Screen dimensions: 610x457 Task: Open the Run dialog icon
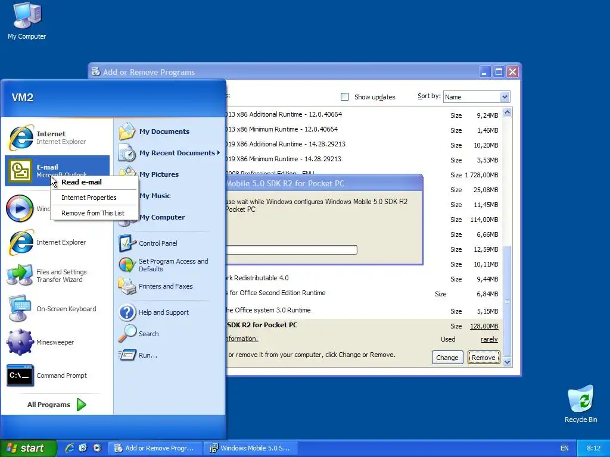click(127, 355)
